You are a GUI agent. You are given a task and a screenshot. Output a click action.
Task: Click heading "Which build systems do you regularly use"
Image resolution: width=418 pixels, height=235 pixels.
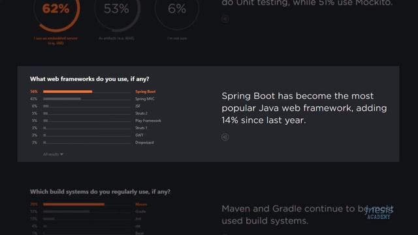[100, 191]
